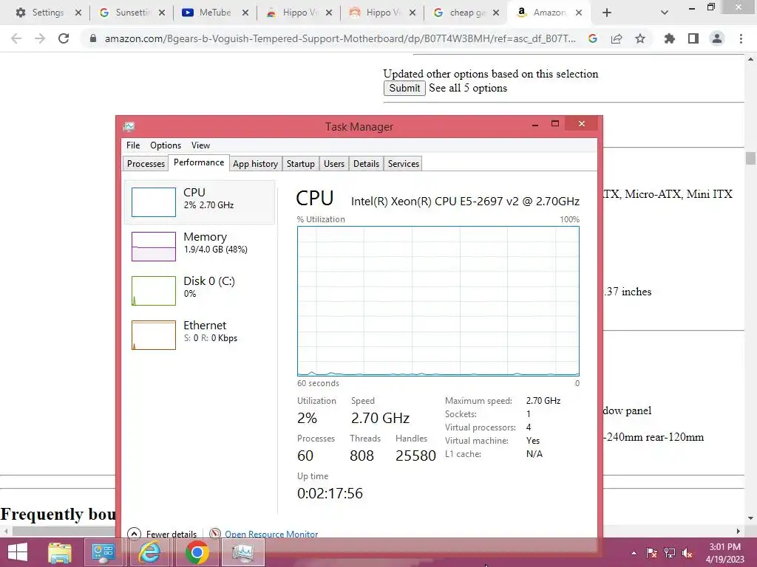Select the CPU performance thumbnail graph
This screenshot has width=757, height=567.
click(x=154, y=202)
